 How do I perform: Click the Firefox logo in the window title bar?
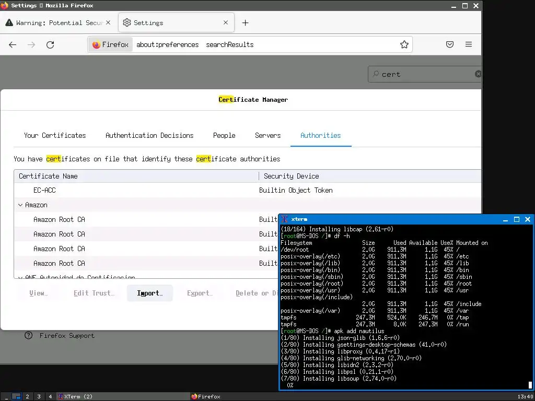[x=4, y=5]
